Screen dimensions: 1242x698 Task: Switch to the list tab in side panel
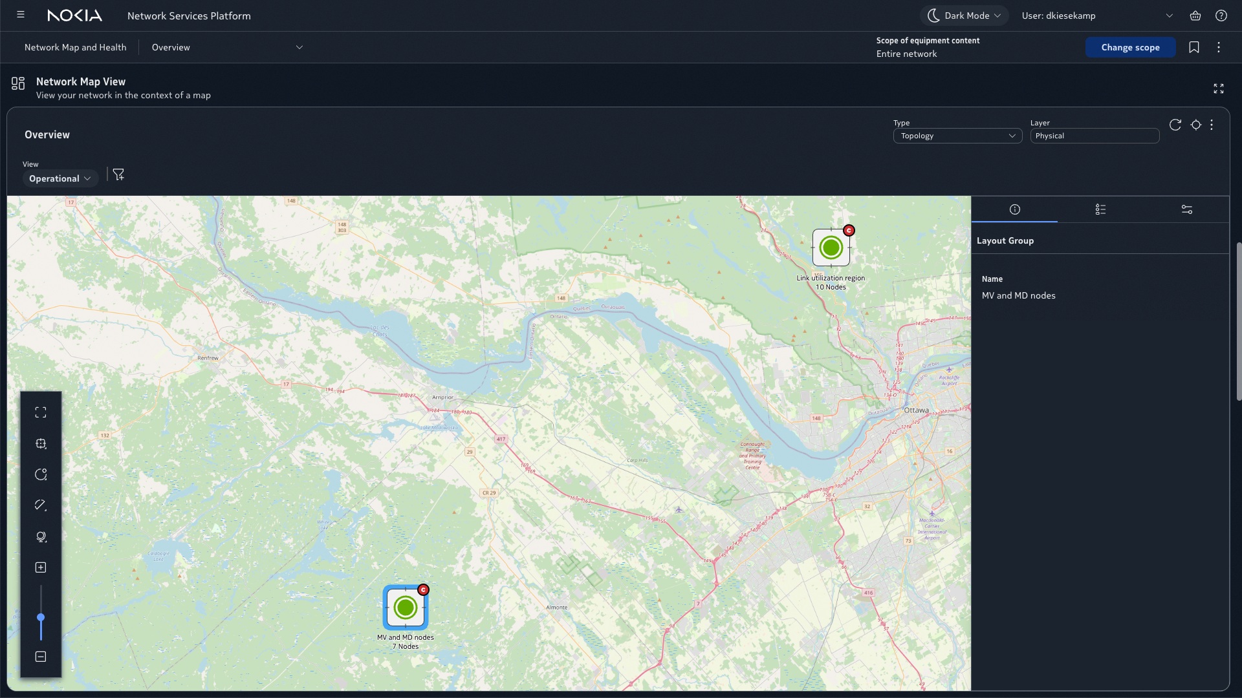coord(1100,209)
